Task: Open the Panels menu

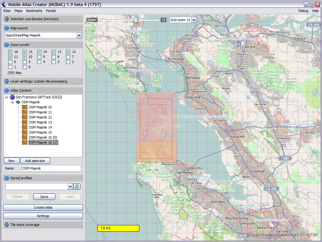Action: pos(51,11)
